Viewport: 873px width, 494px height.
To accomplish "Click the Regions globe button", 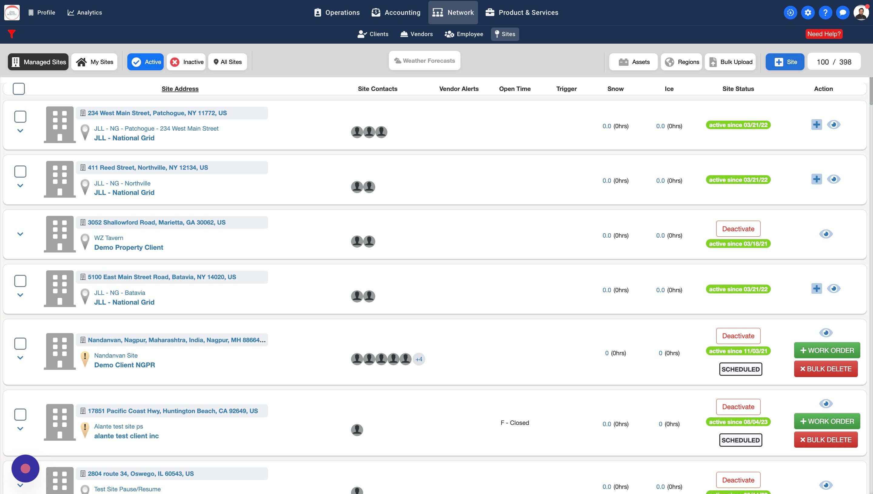I will [681, 62].
